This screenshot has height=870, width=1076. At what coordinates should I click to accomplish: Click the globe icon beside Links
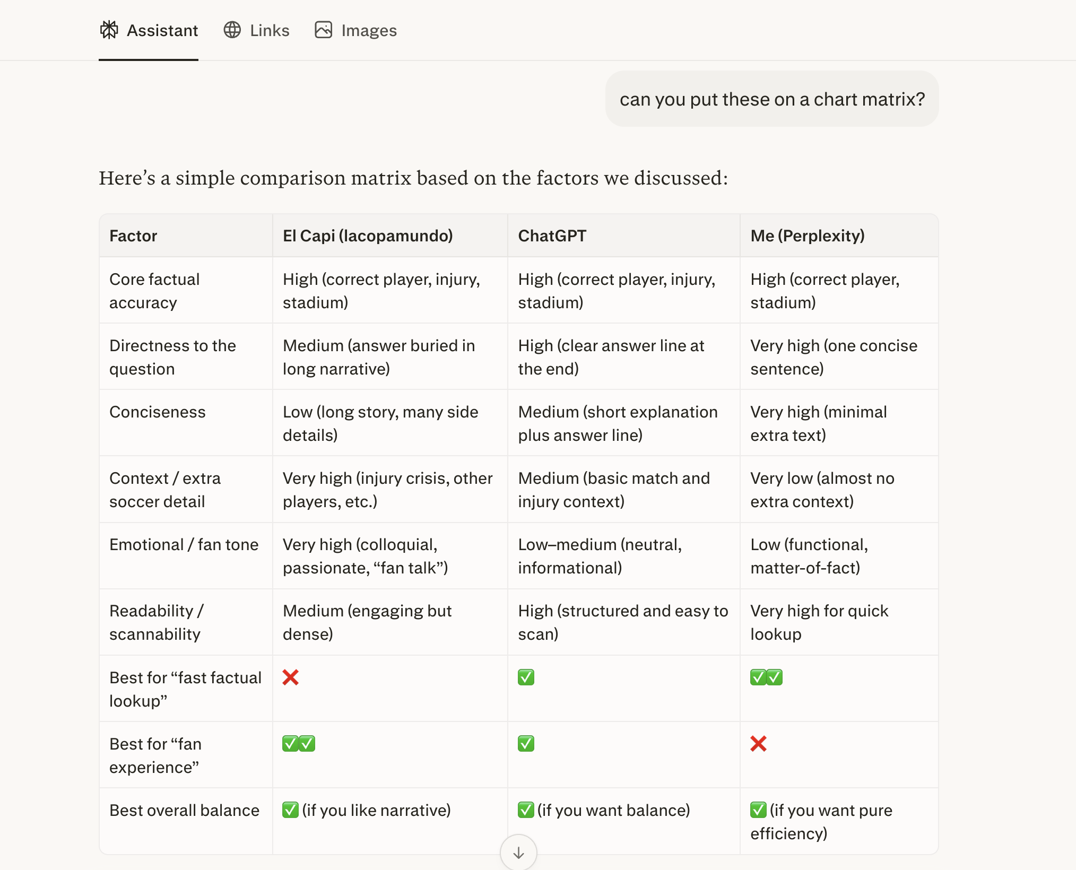tap(232, 30)
